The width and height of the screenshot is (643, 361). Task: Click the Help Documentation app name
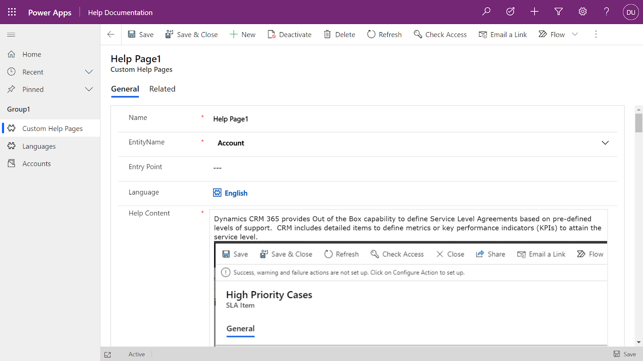pos(120,12)
